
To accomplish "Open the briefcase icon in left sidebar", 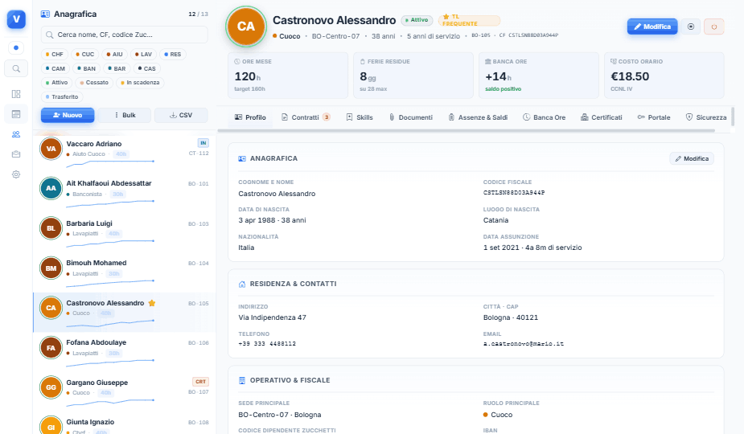I will point(16,154).
